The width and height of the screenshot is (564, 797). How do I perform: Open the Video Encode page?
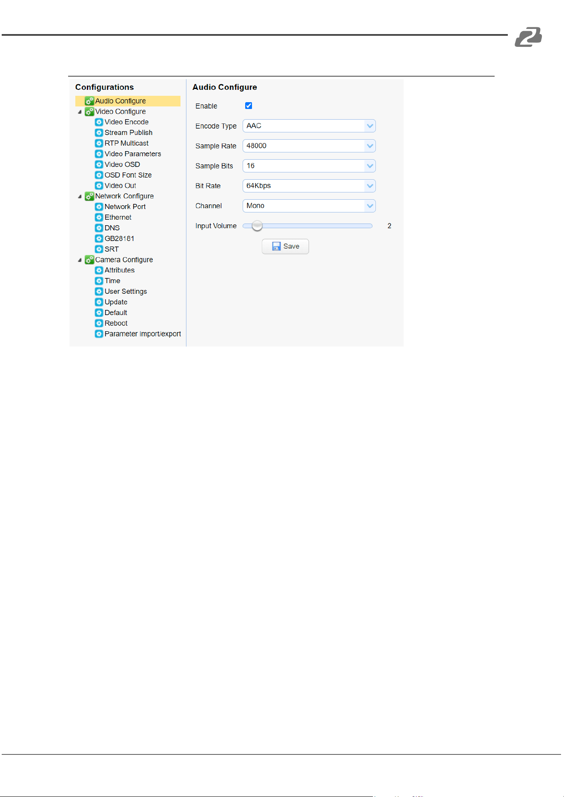(126, 122)
